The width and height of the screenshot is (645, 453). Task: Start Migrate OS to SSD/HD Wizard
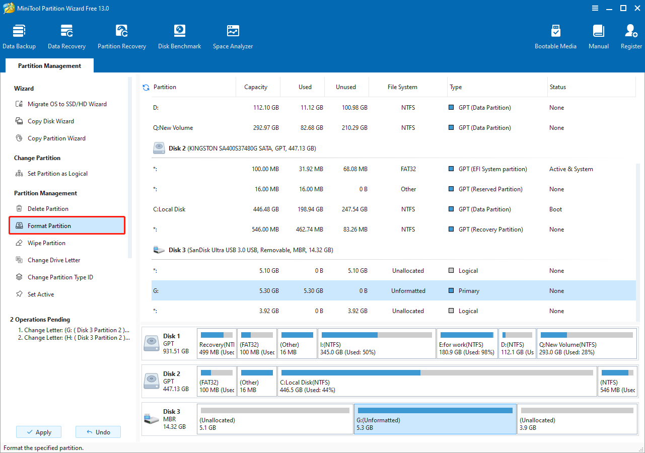point(61,104)
